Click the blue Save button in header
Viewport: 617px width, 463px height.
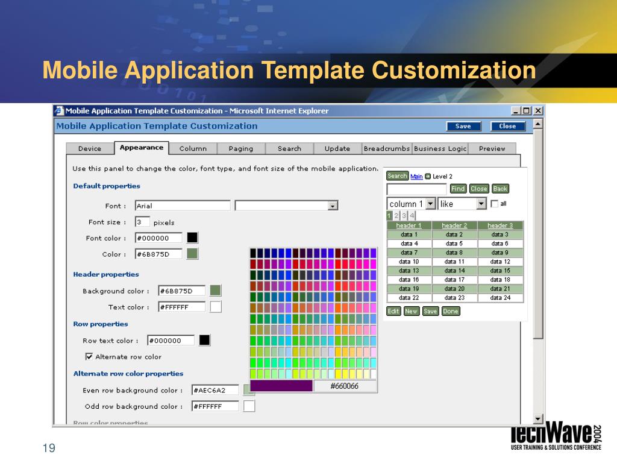point(463,126)
